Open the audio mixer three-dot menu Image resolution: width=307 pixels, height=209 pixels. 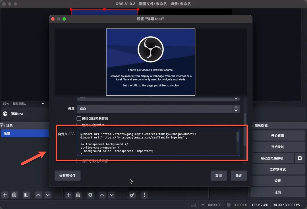[144, 195]
